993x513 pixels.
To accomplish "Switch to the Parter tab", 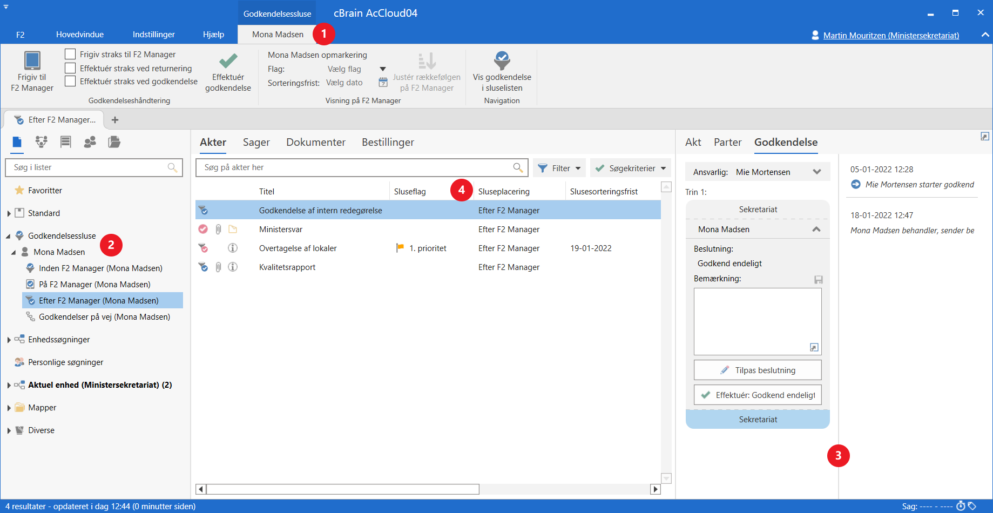I will pyautogui.click(x=727, y=142).
